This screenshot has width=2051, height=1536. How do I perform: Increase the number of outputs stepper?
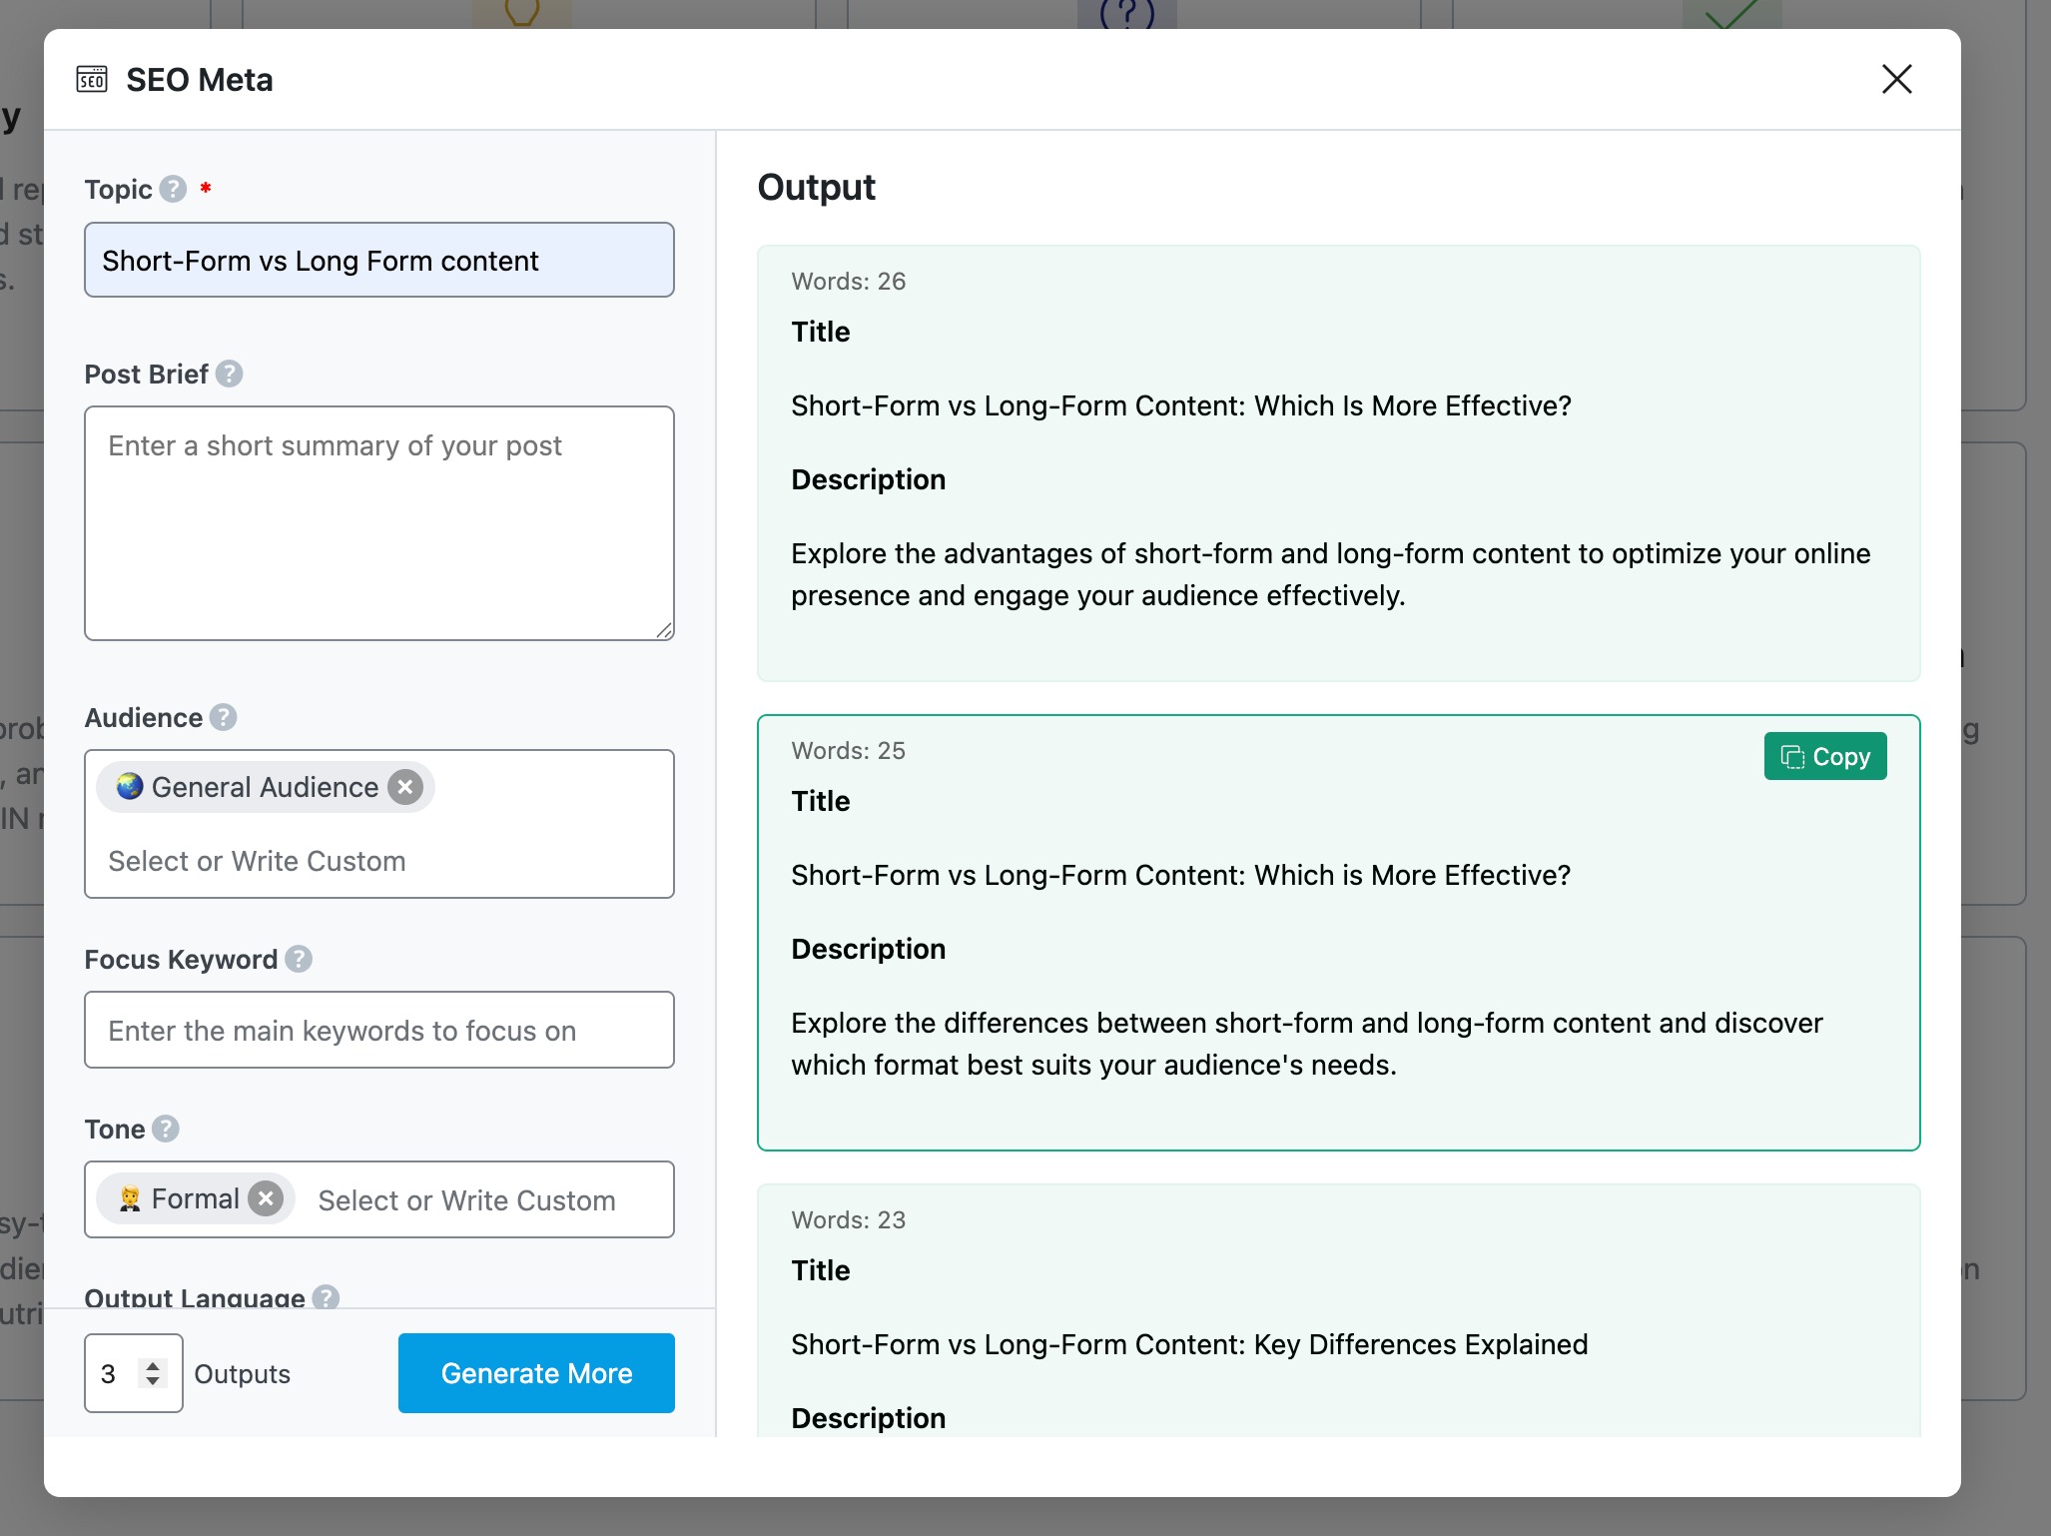click(153, 1365)
